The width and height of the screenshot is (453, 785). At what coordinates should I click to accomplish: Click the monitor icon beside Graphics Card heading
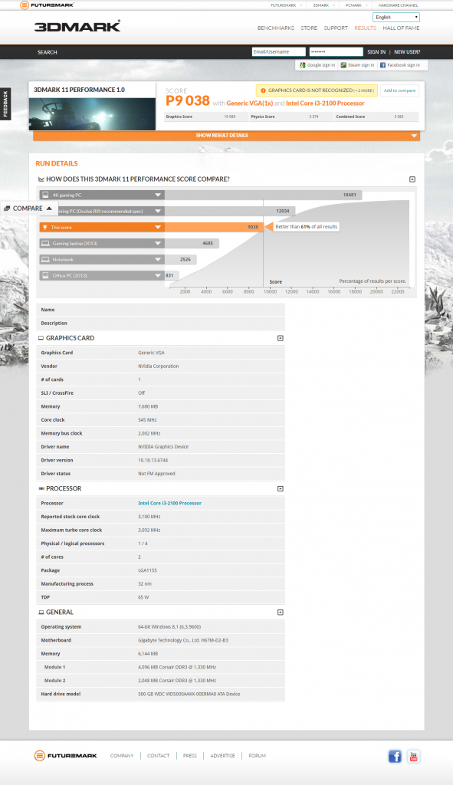coord(41,338)
